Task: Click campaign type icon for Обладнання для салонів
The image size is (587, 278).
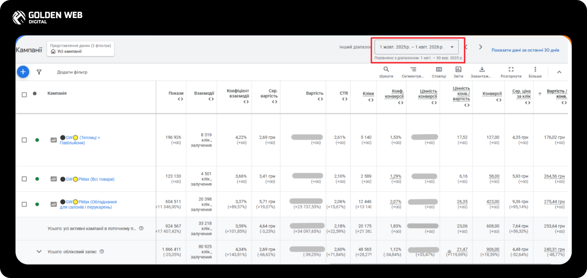Action: point(54,204)
